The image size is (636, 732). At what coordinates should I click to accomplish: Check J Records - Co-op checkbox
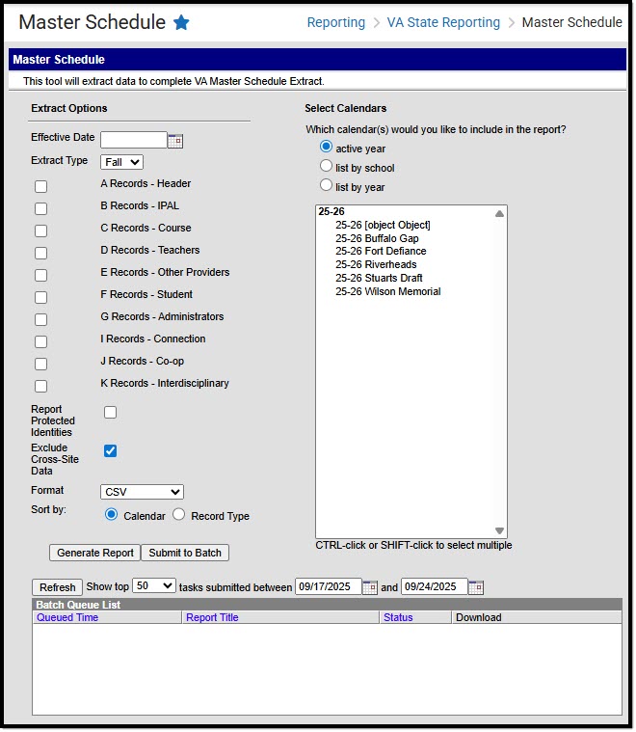pos(41,364)
